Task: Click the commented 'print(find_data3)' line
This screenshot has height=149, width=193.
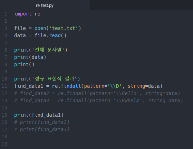Action: (42, 129)
